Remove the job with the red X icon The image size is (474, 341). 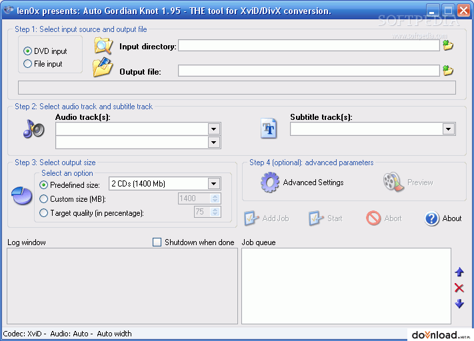pos(459,288)
